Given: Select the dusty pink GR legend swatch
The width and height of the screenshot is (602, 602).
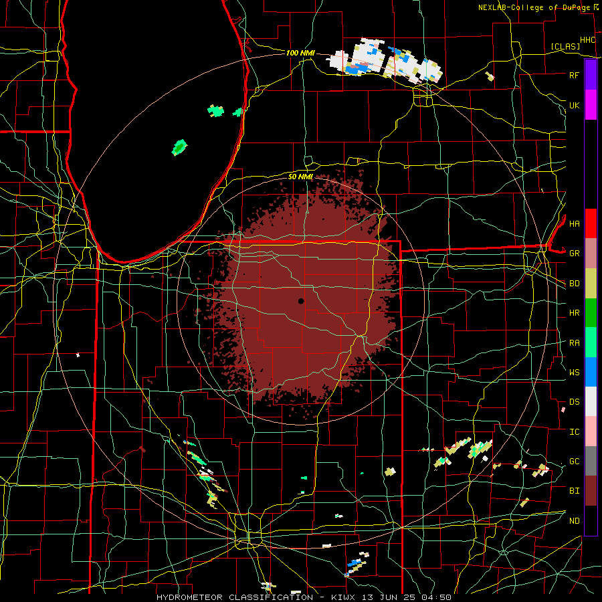Looking at the screenshot, I should point(591,254).
